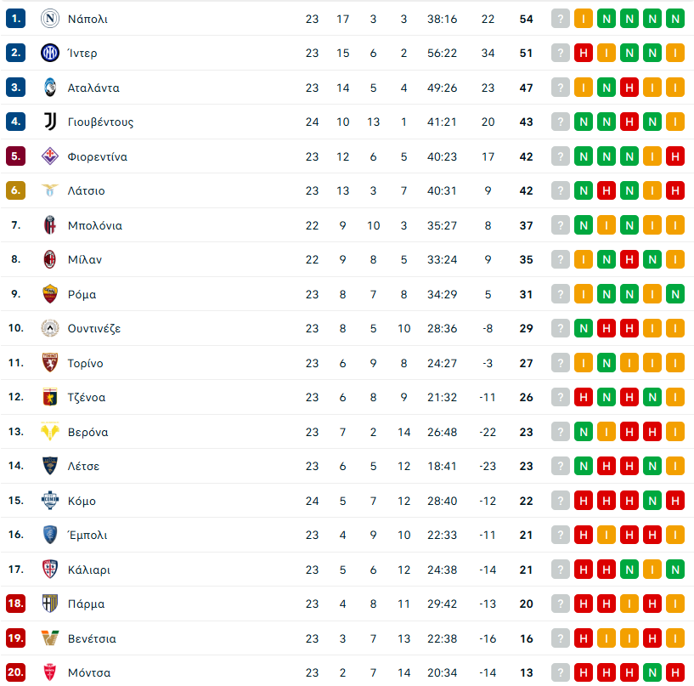Select the Juventus logo icon
The height and width of the screenshot is (686, 694).
point(50,122)
